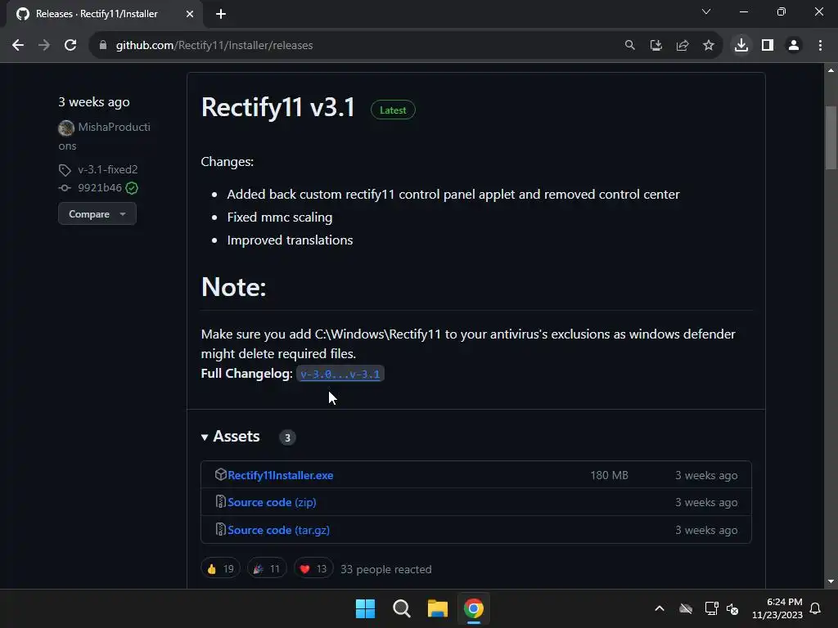Click the scrollbar up arrow
The image size is (838, 628).
tap(831, 70)
